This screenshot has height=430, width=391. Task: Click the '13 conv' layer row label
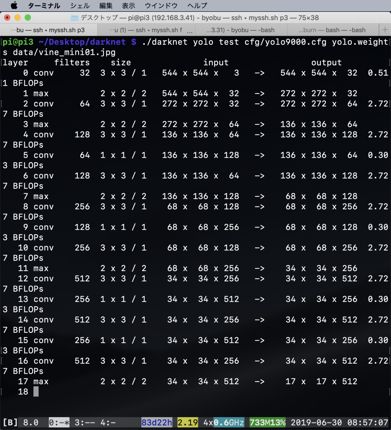pos(36,299)
